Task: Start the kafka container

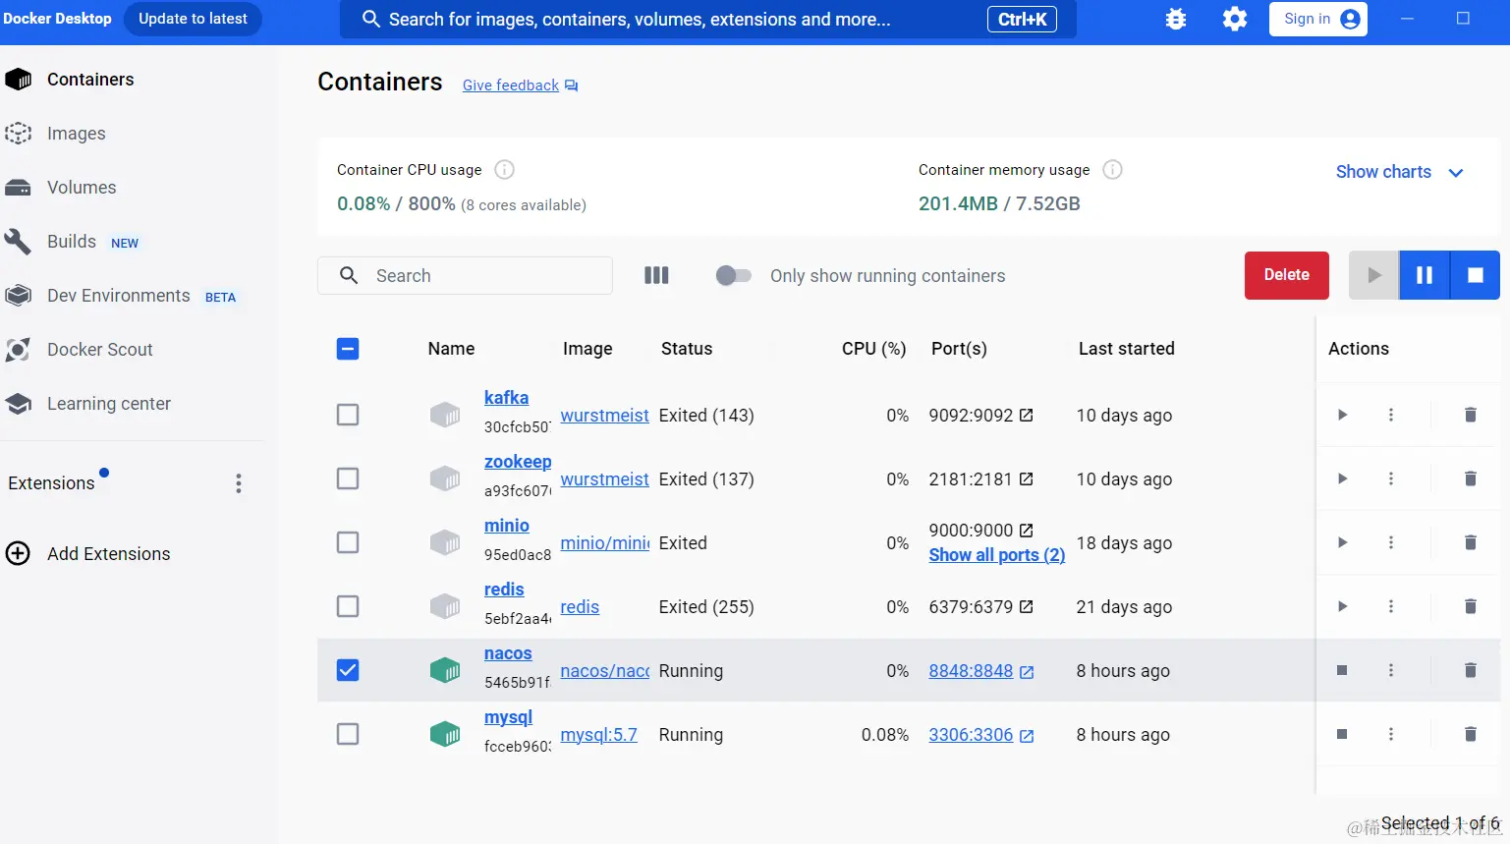Action: pos(1342,415)
